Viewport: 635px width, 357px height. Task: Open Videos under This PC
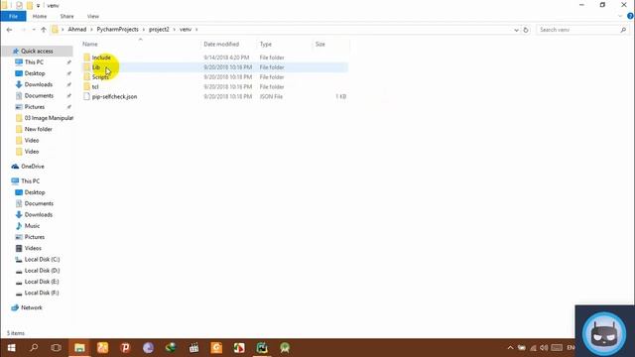pos(33,248)
